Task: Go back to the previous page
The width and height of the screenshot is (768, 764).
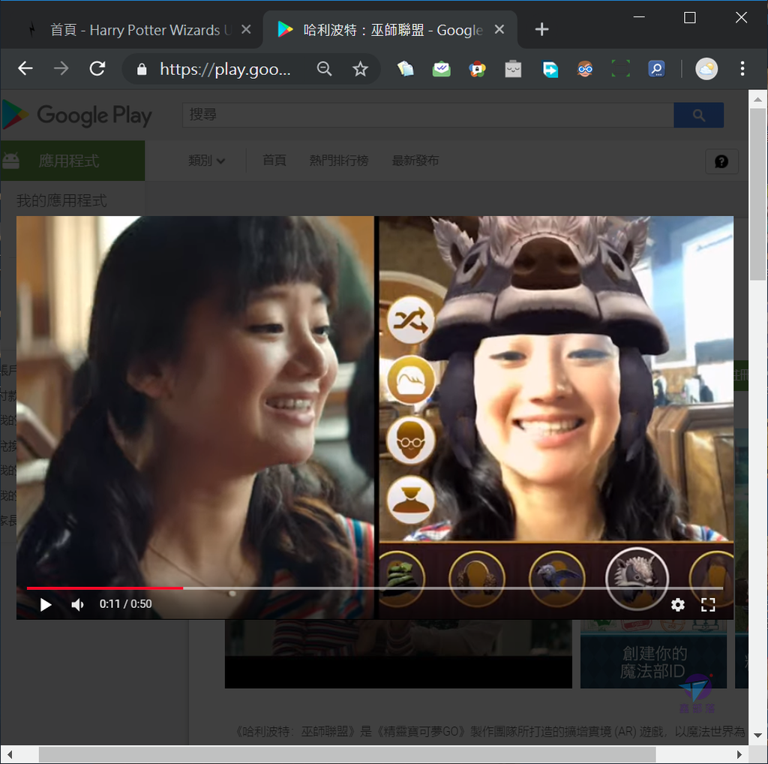Action: click(25, 68)
